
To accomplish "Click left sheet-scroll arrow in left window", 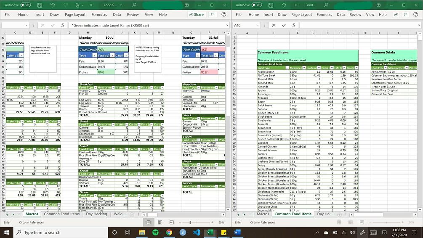I will [x=7, y=214].
